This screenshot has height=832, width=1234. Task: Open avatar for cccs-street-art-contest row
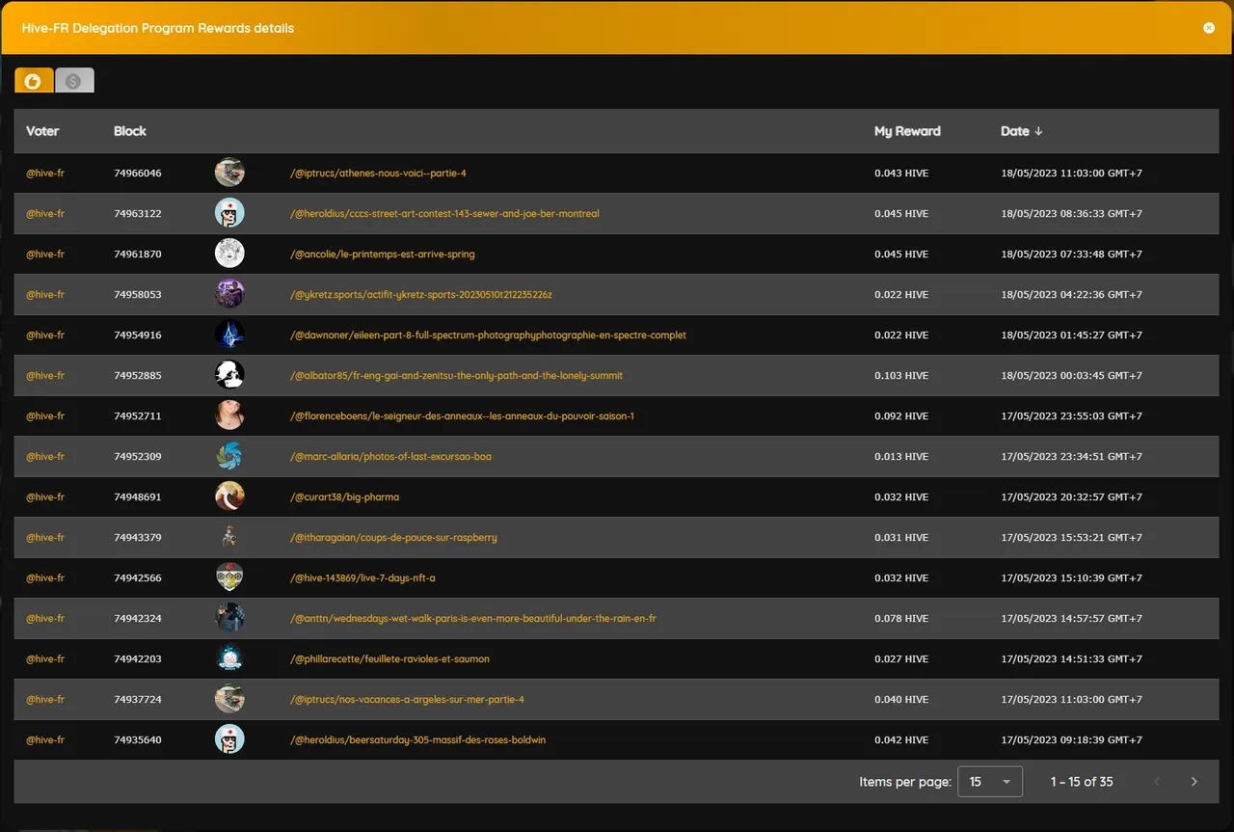point(229,213)
